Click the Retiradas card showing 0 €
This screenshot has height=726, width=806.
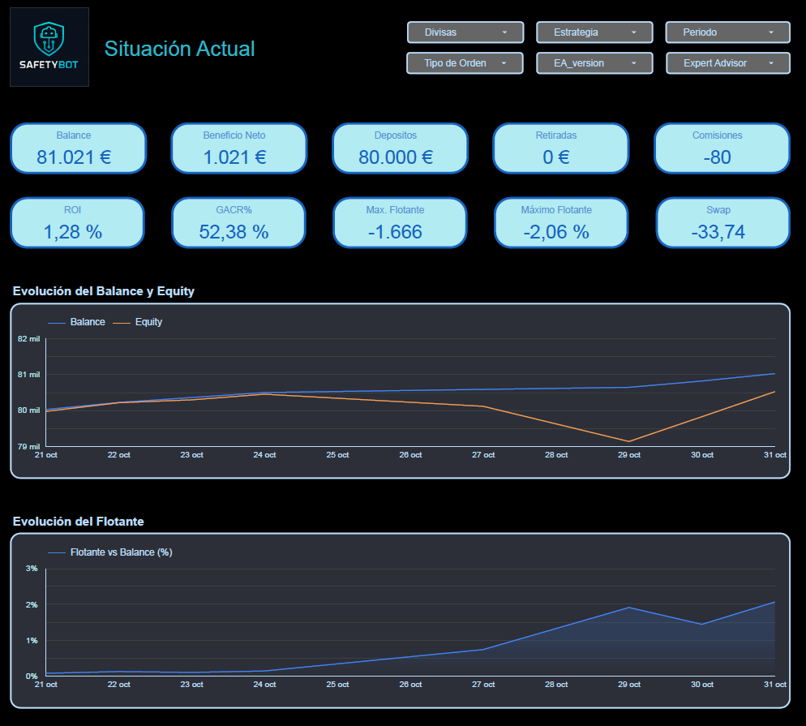tap(561, 148)
